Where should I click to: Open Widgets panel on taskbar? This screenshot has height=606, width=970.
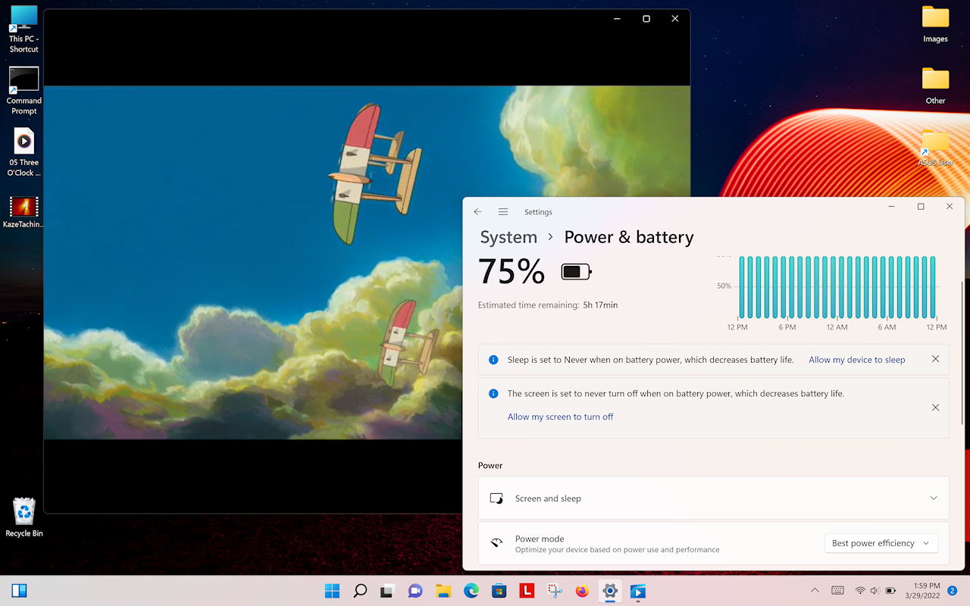coord(20,591)
